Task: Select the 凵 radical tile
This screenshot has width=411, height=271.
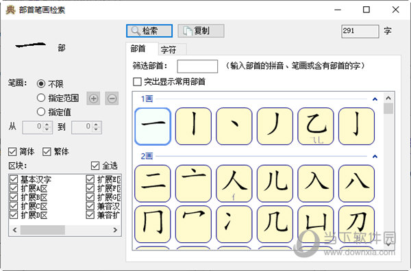Action: click(x=316, y=224)
